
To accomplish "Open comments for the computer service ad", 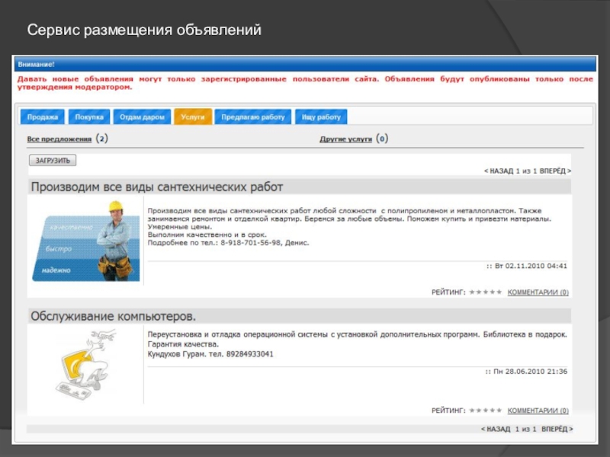I will click(538, 411).
